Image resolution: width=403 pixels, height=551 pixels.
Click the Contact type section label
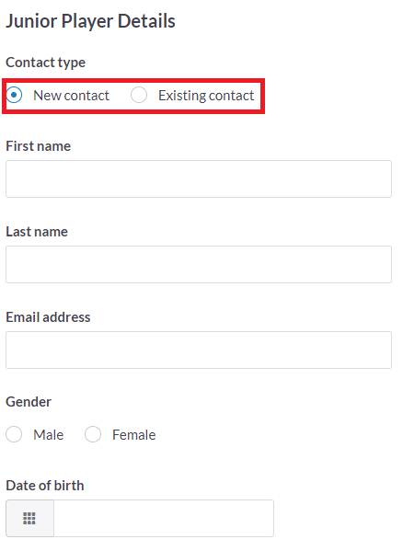[x=46, y=63]
